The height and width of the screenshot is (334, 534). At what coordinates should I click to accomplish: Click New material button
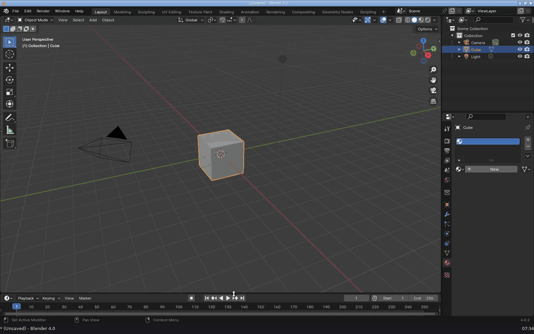[491, 169]
